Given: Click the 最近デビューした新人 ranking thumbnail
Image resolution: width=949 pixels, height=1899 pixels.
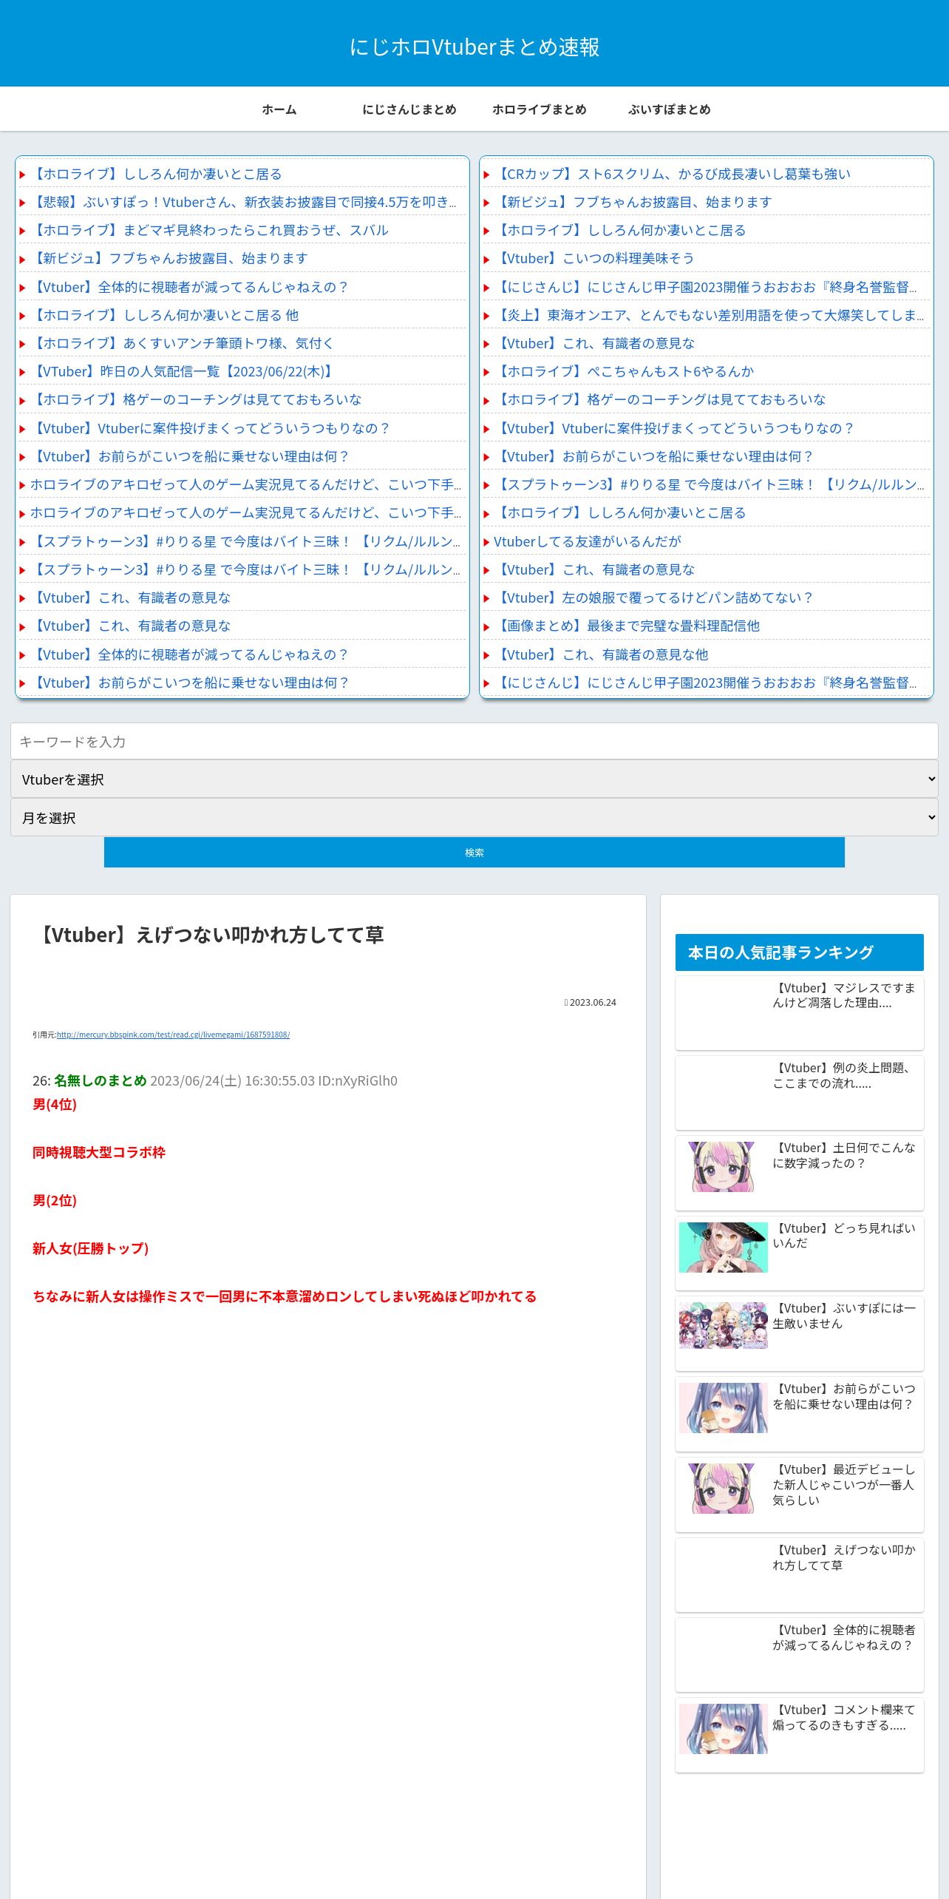Looking at the screenshot, I should pos(723,1488).
